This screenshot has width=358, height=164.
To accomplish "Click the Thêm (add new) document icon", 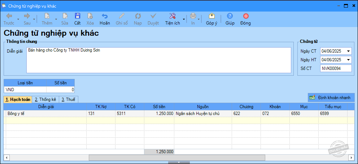I will [x=47, y=16].
